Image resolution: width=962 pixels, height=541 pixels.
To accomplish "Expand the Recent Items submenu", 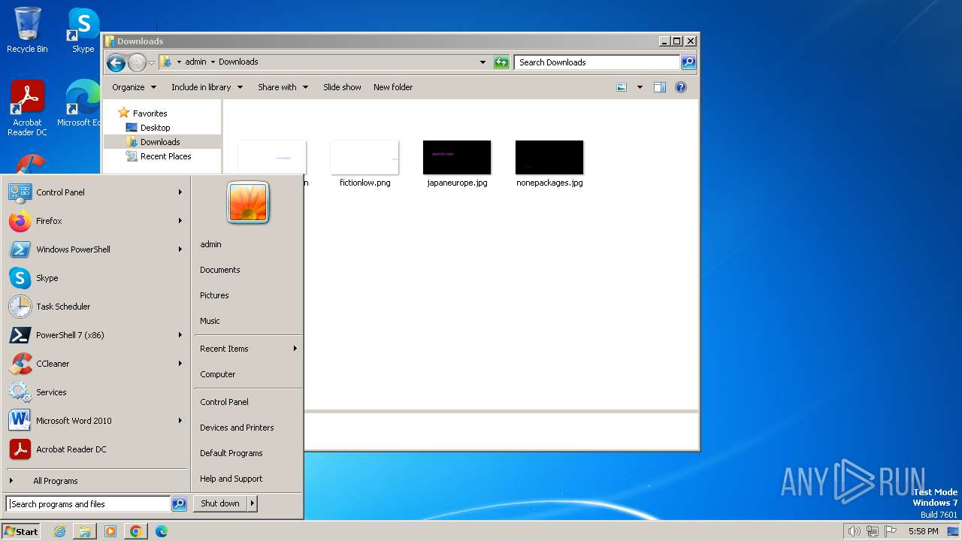I will pyautogui.click(x=248, y=349).
